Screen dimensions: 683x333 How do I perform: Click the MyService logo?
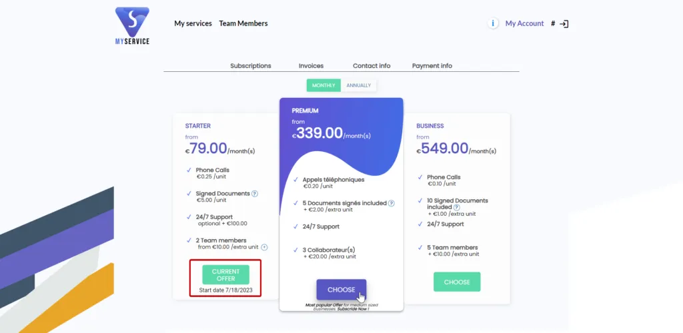[133, 26]
